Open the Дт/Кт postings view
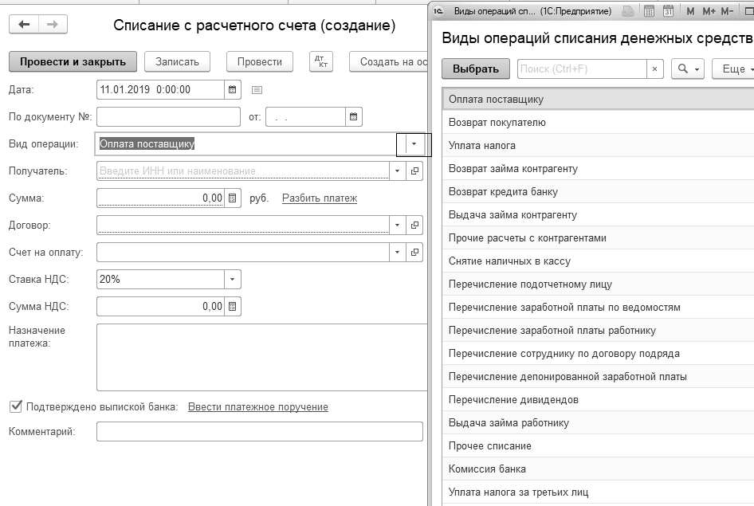 click(x=320, y=61)
